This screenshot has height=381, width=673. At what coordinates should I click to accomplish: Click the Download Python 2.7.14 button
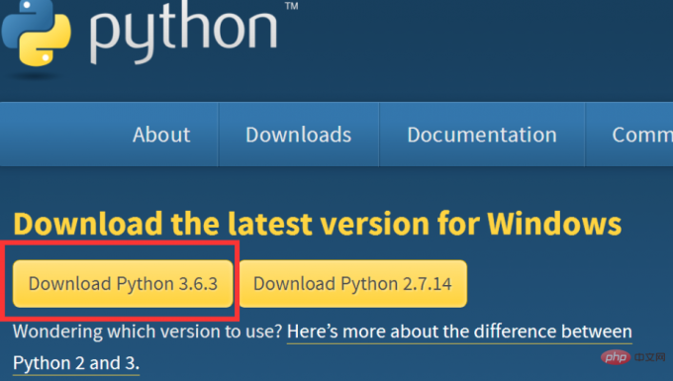click(x=352, y=284)
